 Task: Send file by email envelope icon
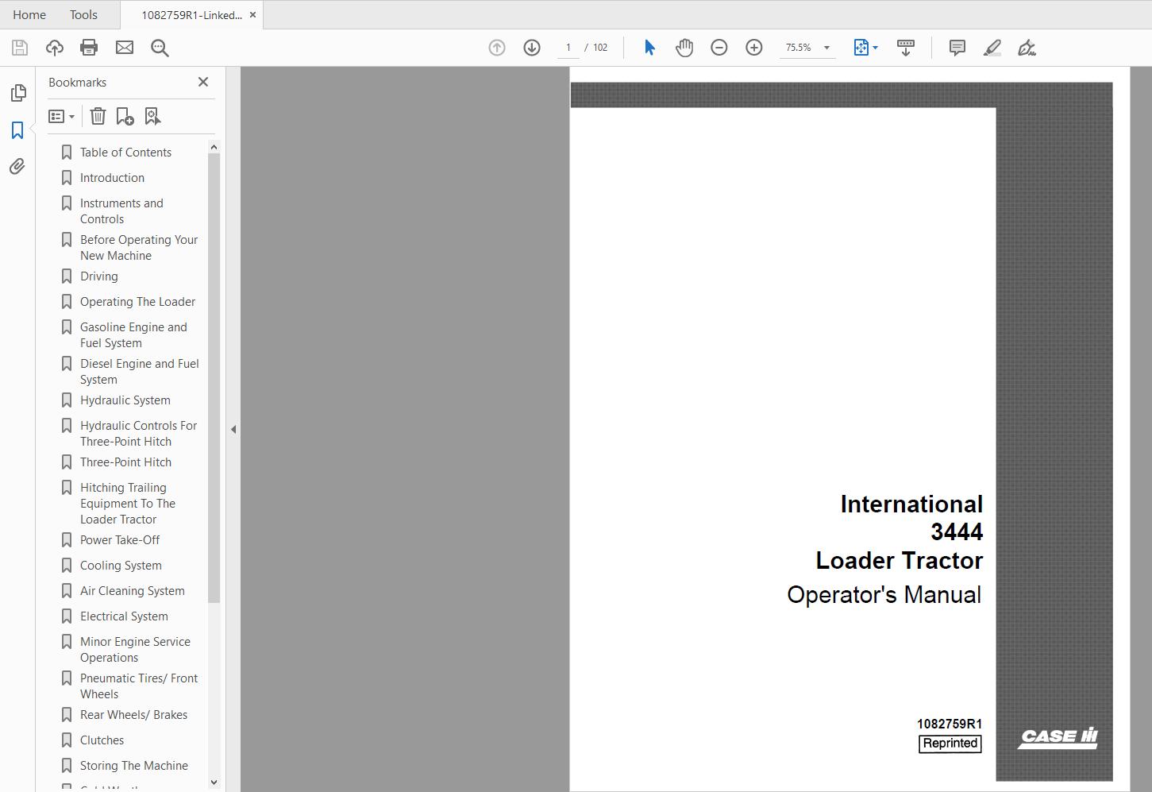(125, 48)
